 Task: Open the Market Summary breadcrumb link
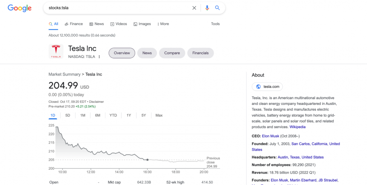click(x=65, y=74)
